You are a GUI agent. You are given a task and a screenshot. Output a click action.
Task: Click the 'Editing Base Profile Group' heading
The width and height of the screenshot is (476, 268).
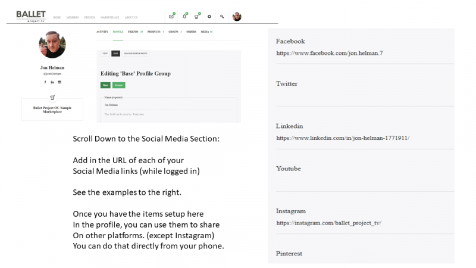pos(136,73)
